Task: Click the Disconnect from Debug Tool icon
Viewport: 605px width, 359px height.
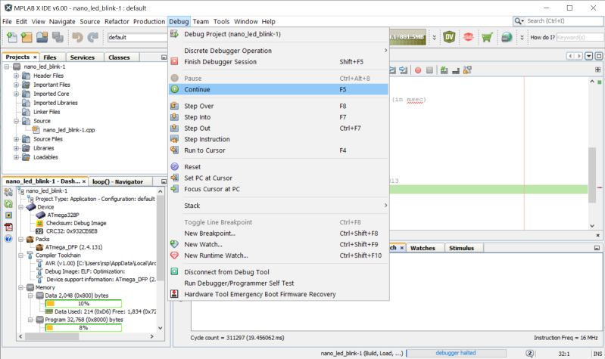Action: [x=174, y=272]
